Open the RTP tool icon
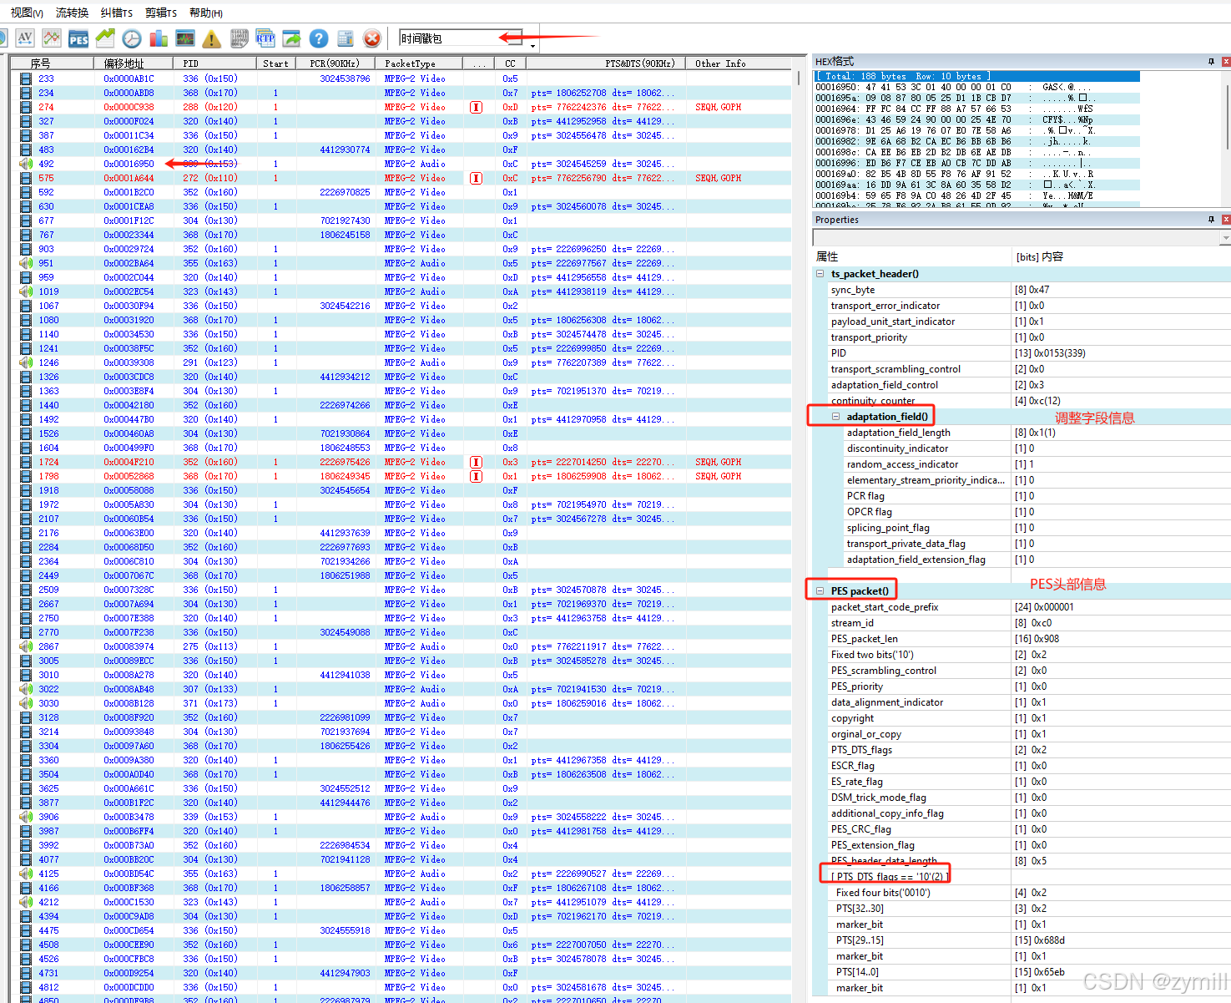The width and height of the screenshot is (1231, 1003). coord(265,38)
